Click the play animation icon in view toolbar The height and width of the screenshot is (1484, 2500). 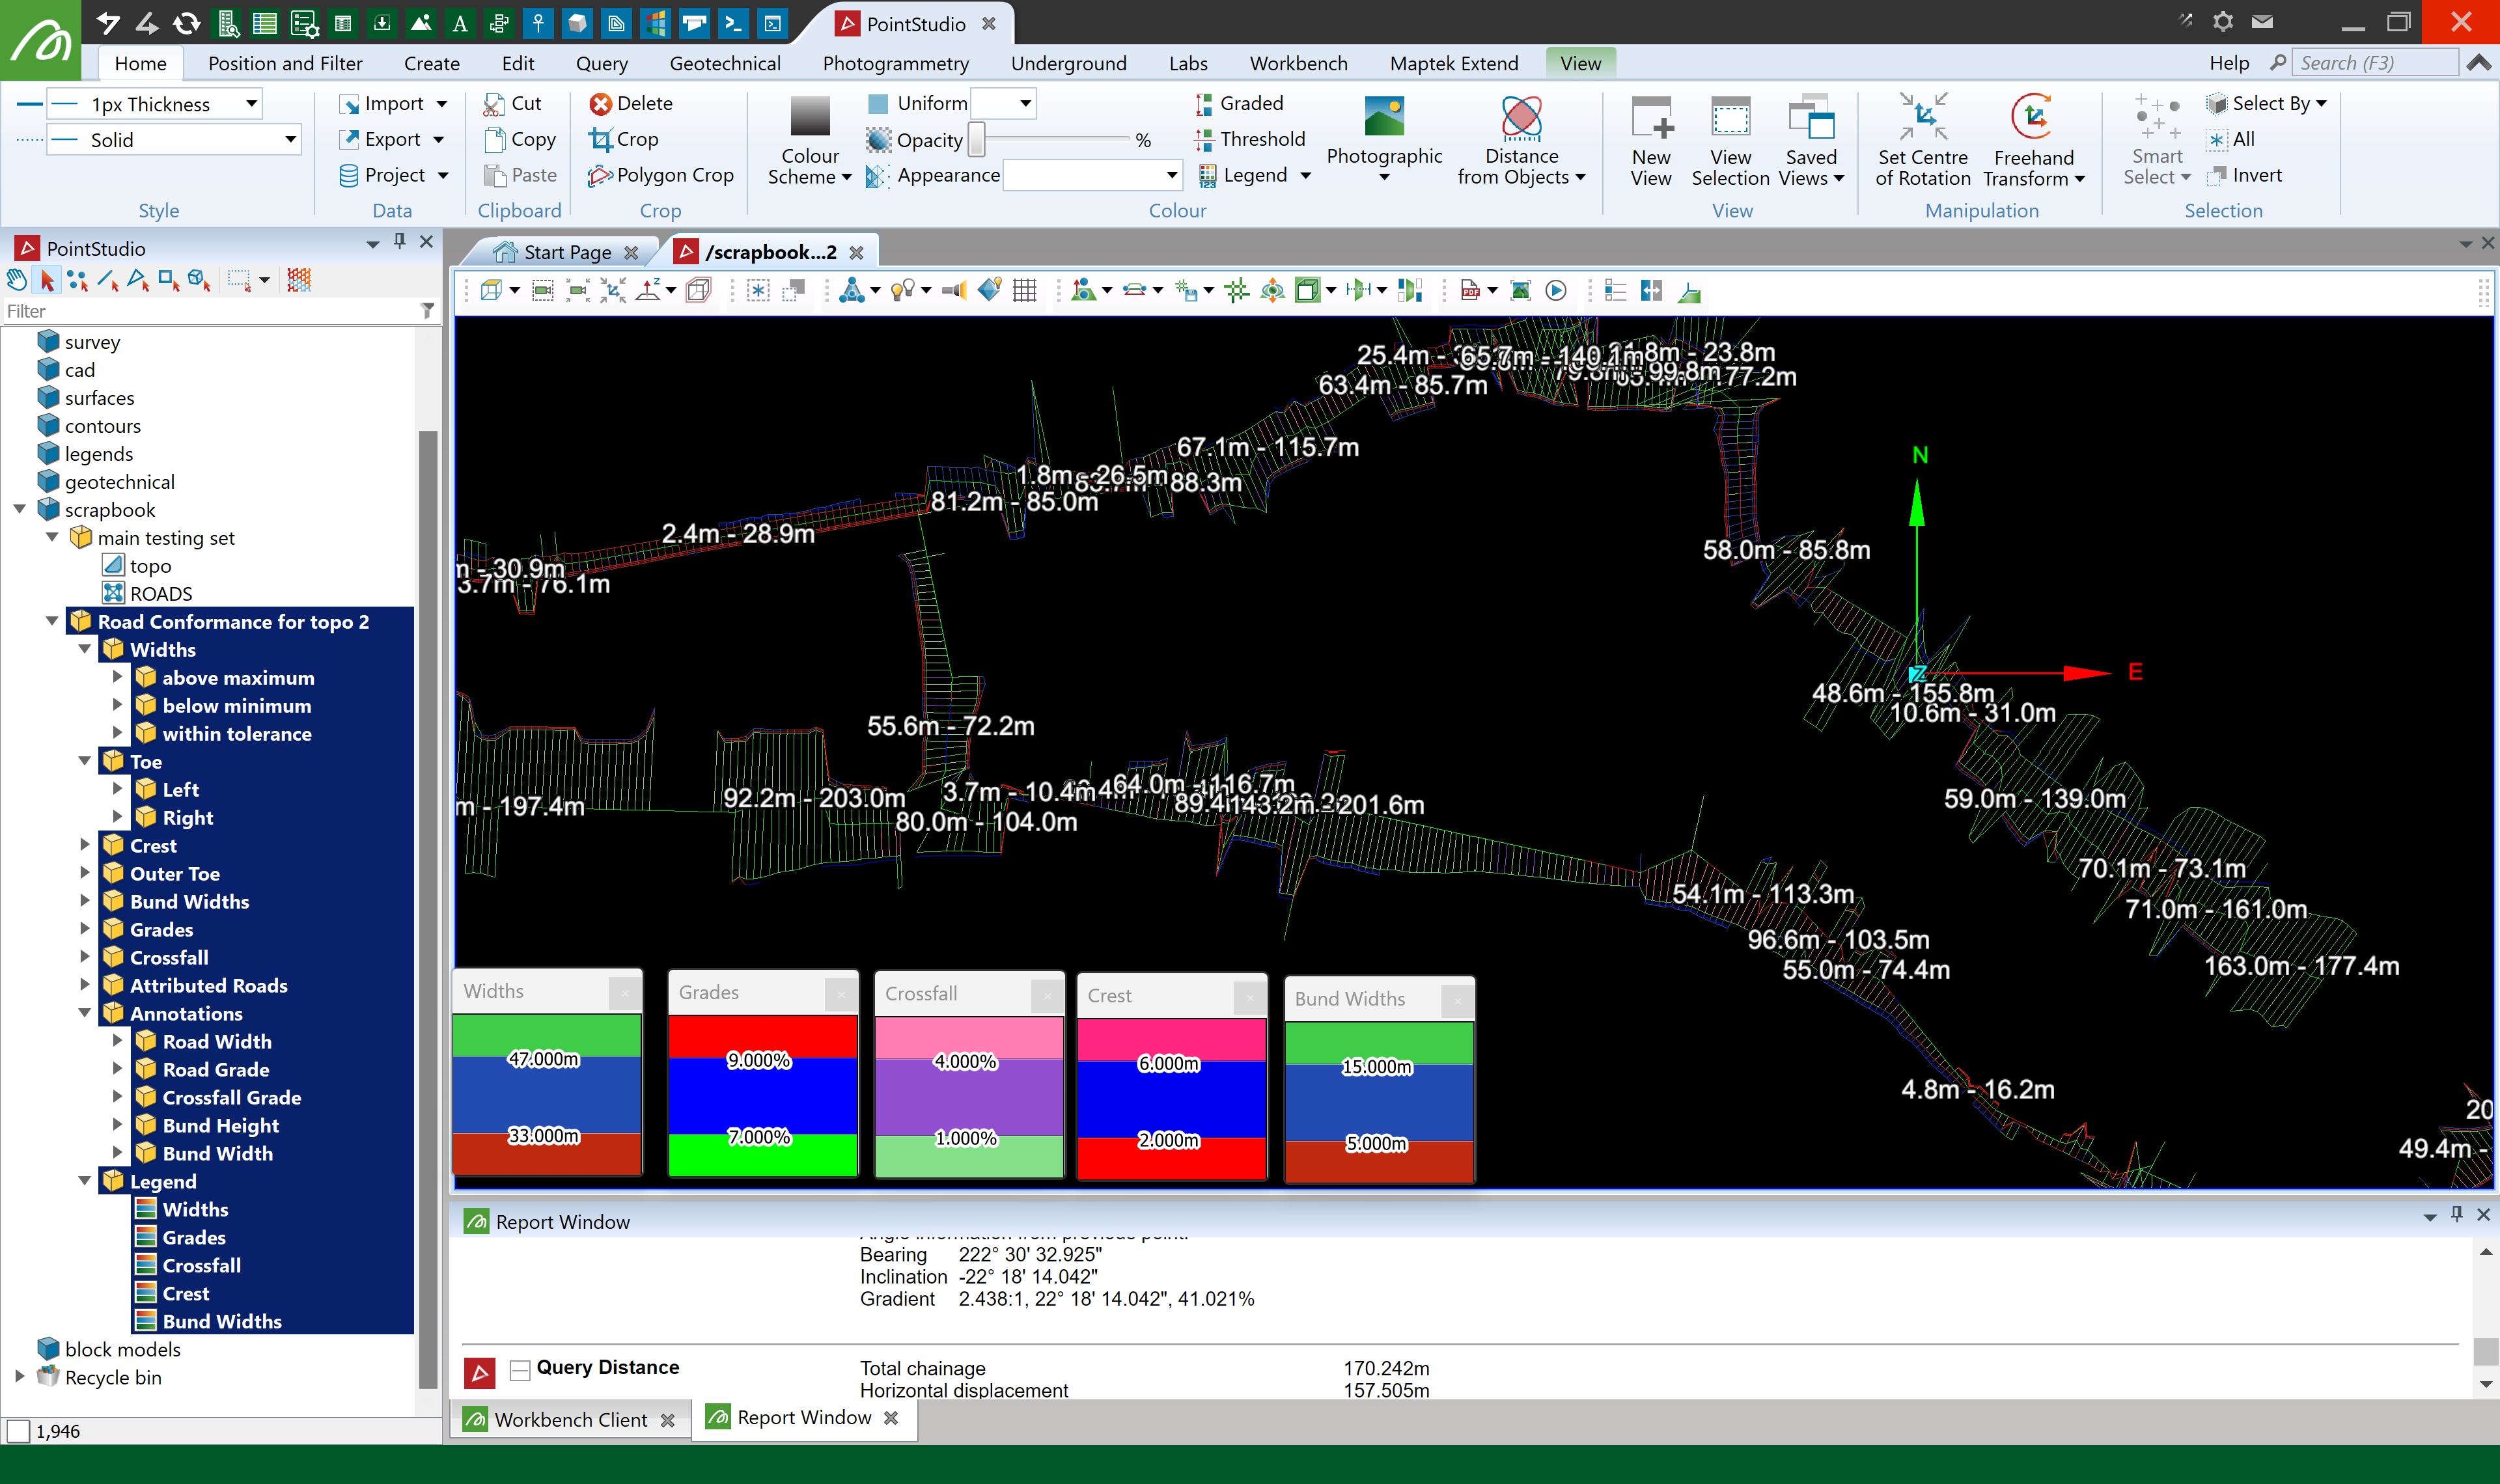(1555, 291)
